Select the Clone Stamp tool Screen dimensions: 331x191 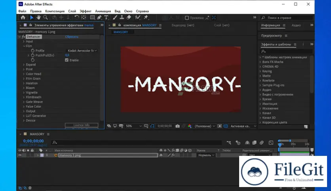pyautogui.click(x=122, y=18)
